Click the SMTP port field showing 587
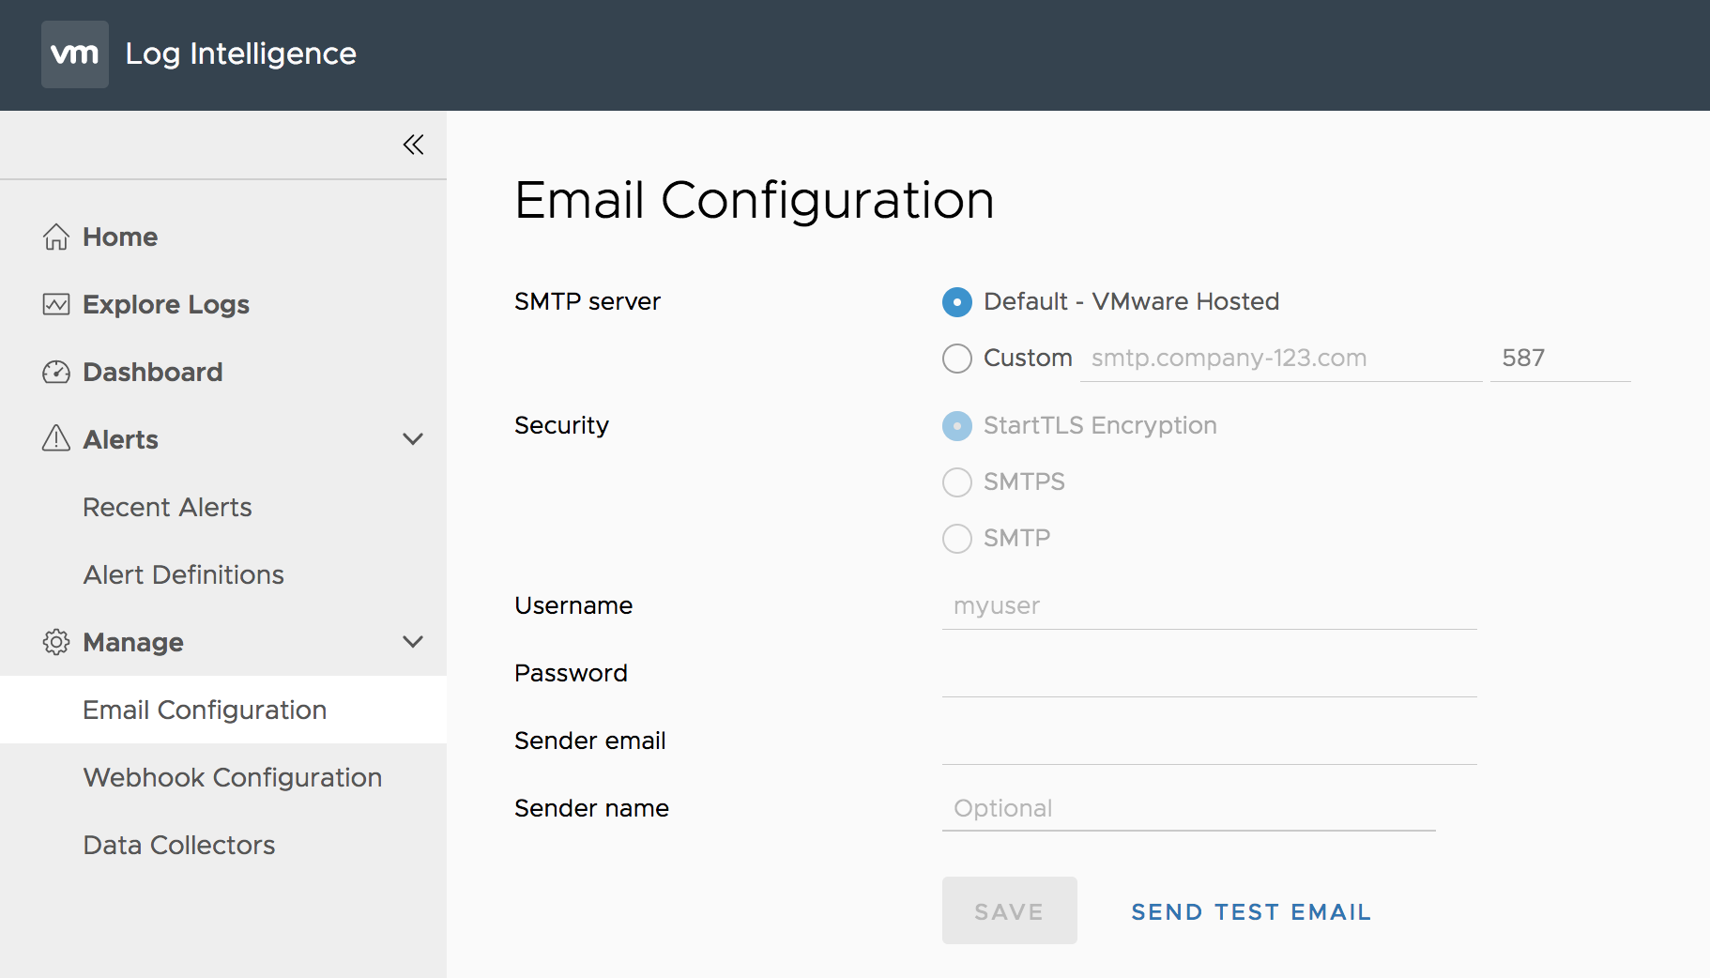Image resolution: width=1710 pixels, height=978 pixels. [x=1559, y=359]
